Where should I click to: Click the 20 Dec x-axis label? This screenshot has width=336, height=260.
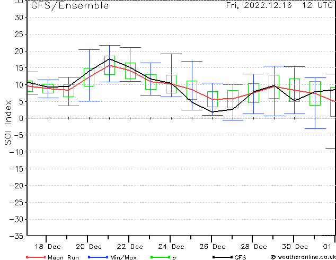[x=89, y=247]
